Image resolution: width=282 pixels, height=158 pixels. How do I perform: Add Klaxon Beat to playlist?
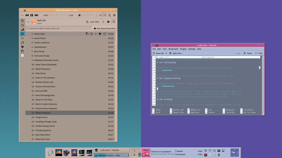coord(96,34)
